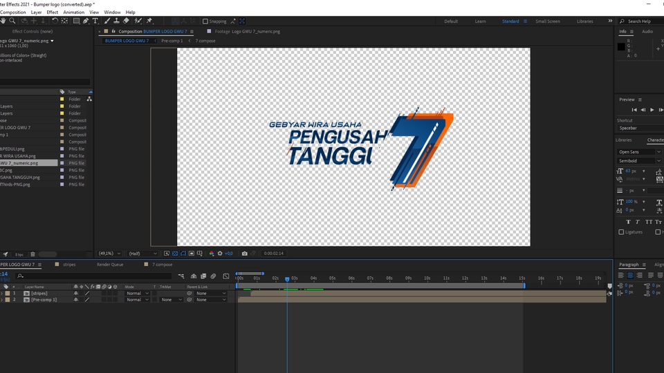This screenshot has height=373, width=664.
Task: Click the current time indicator in timeline
Action: point(287,279)
